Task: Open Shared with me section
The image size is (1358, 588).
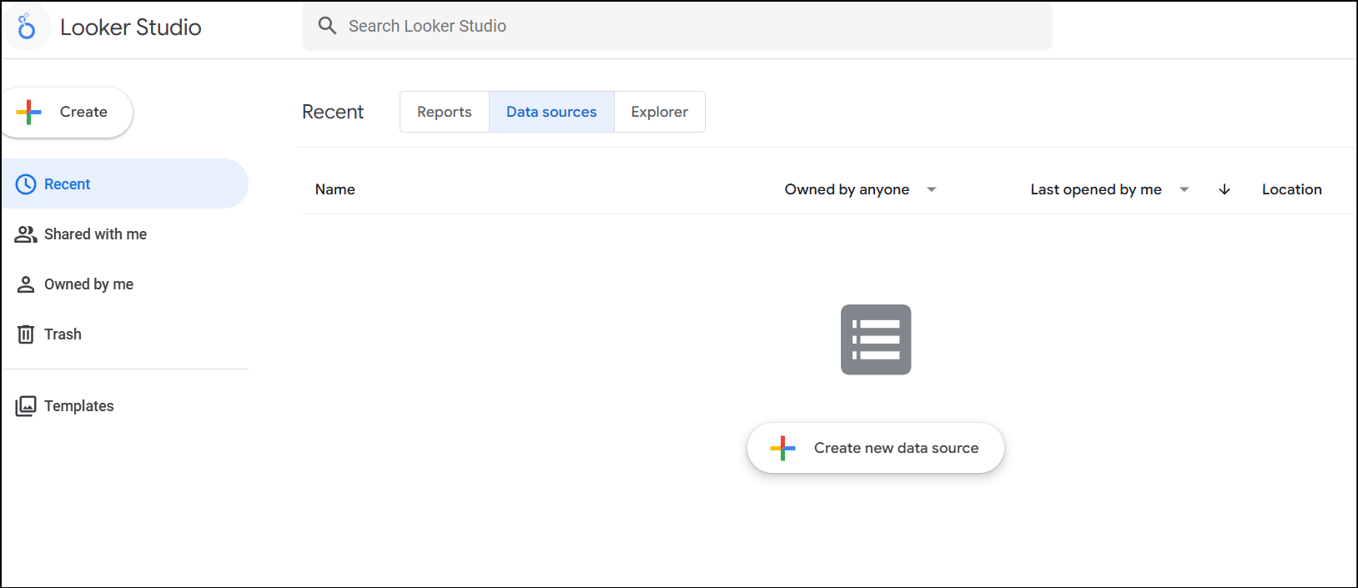Action: click(124, 234)
